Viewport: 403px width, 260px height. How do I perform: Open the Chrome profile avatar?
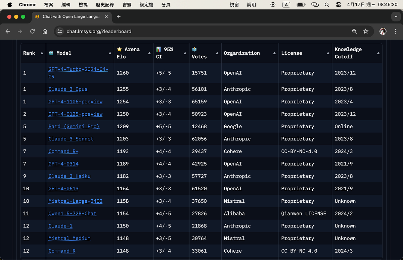pyautogui.click(x=383, y=31)
